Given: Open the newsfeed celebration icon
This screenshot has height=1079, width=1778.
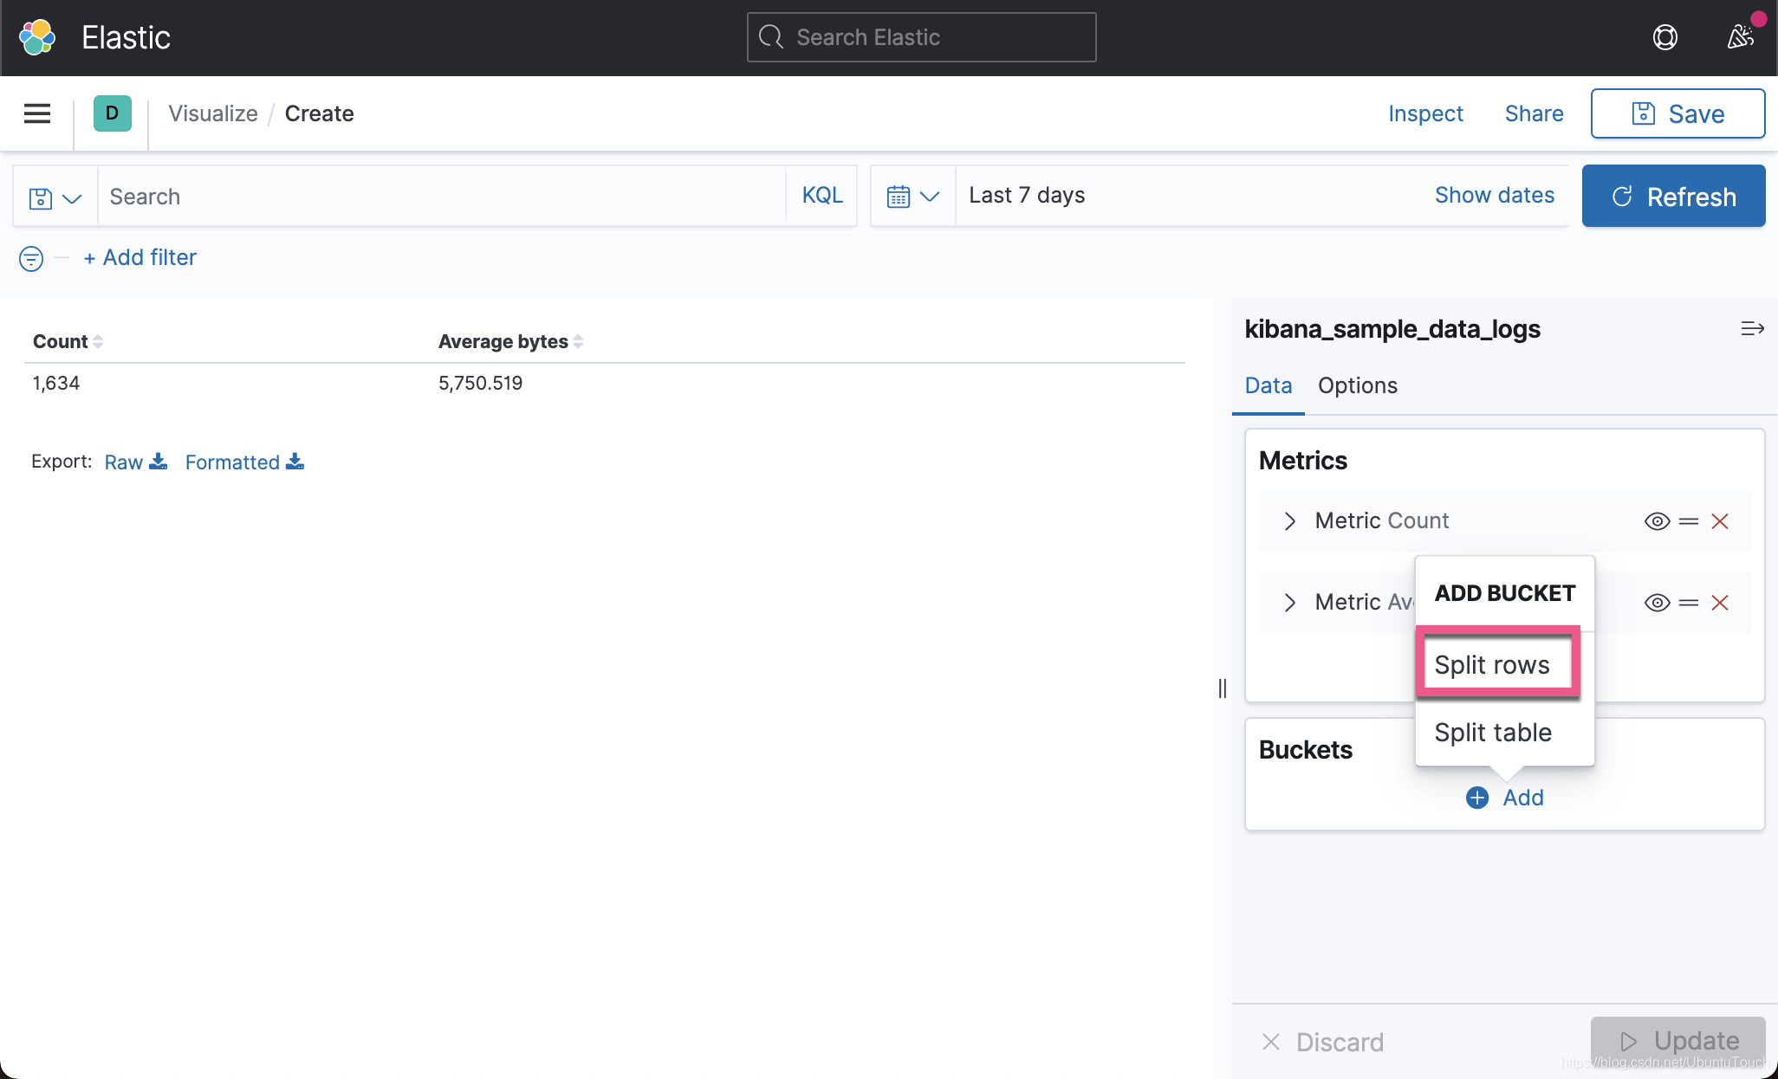Looking at the screenshot, I should (1741, 37).
